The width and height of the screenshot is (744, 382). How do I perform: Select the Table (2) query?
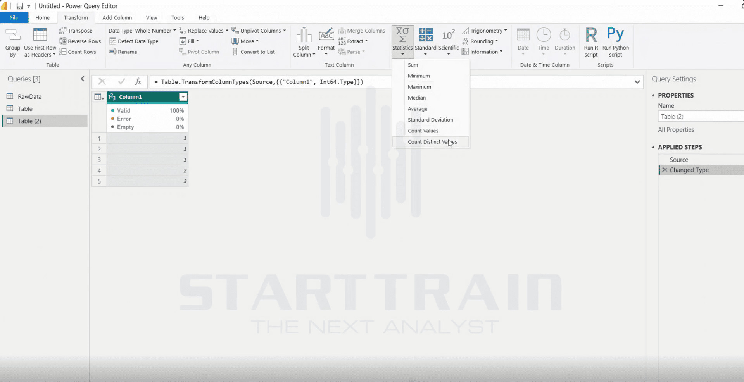click(45, 121)
